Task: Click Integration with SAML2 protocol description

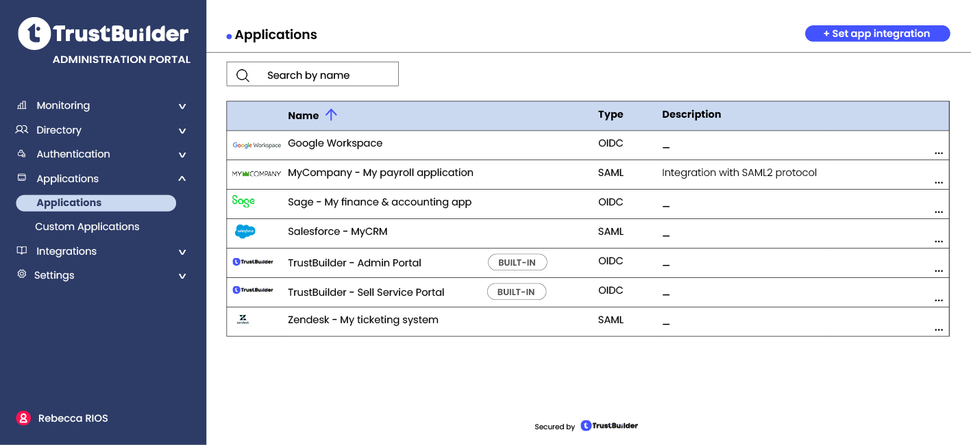Action: (x=739, y=173)
